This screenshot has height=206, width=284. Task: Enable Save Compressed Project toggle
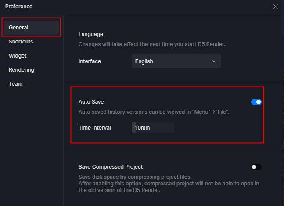pyautogui.click(x=256, y=167)
